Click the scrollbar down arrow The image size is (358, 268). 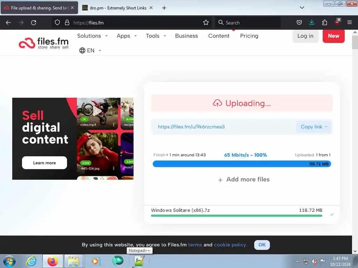[x=355, y=251]
